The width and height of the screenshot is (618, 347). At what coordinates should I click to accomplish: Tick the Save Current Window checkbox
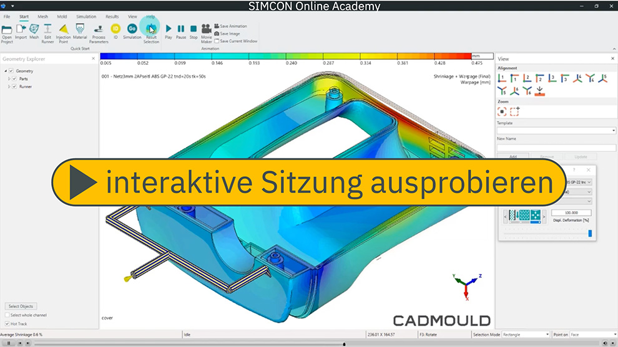pyautogui.click(x=217, y=41)
